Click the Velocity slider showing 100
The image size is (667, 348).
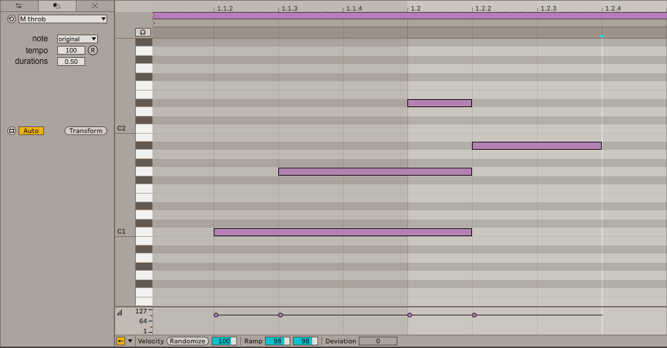tap(224, 341)
